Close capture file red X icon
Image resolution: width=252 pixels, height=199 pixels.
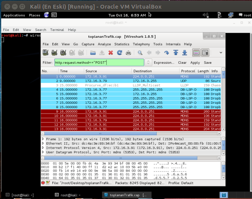pos(111,53)
